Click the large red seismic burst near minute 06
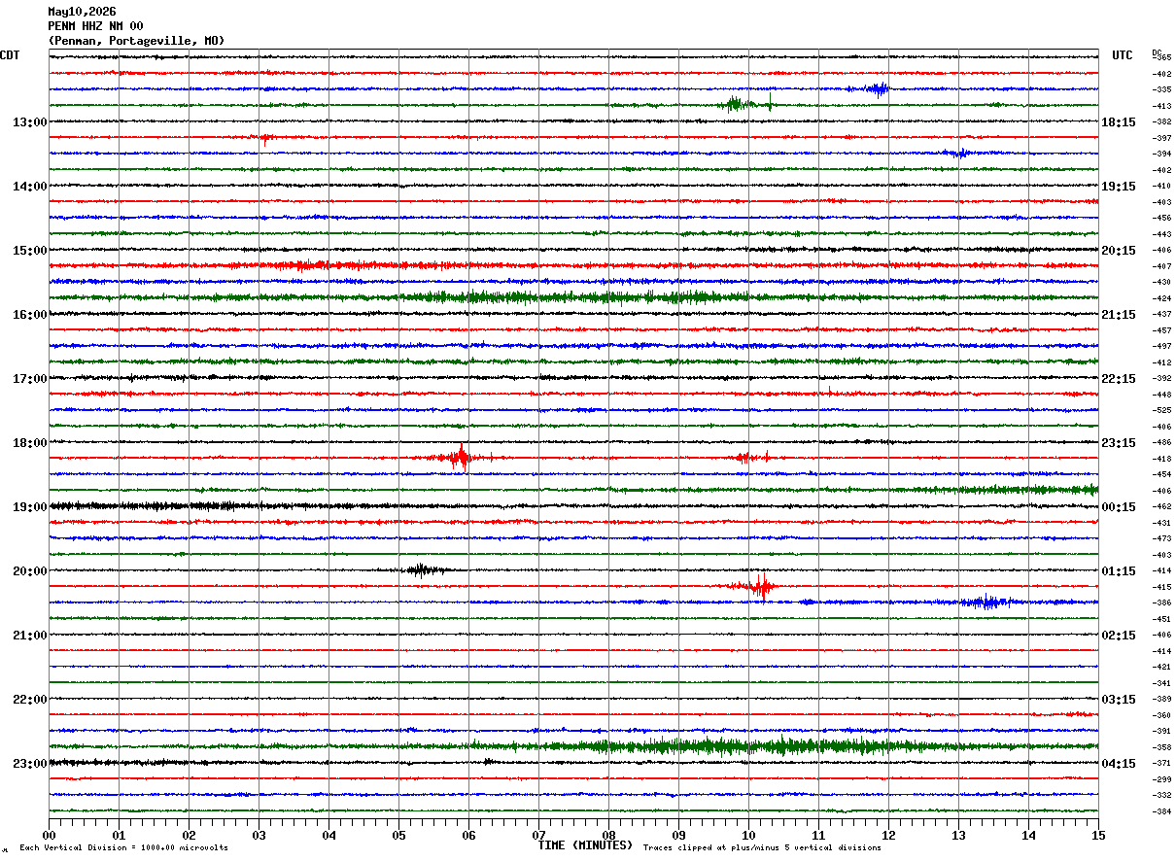Screen dimensions: 1176x861 [461, 457]
